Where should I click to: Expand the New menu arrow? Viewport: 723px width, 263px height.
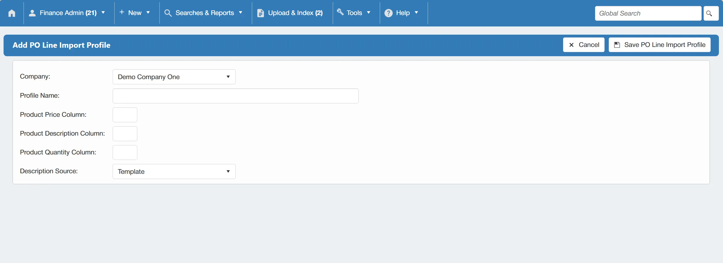click(148, 13)
